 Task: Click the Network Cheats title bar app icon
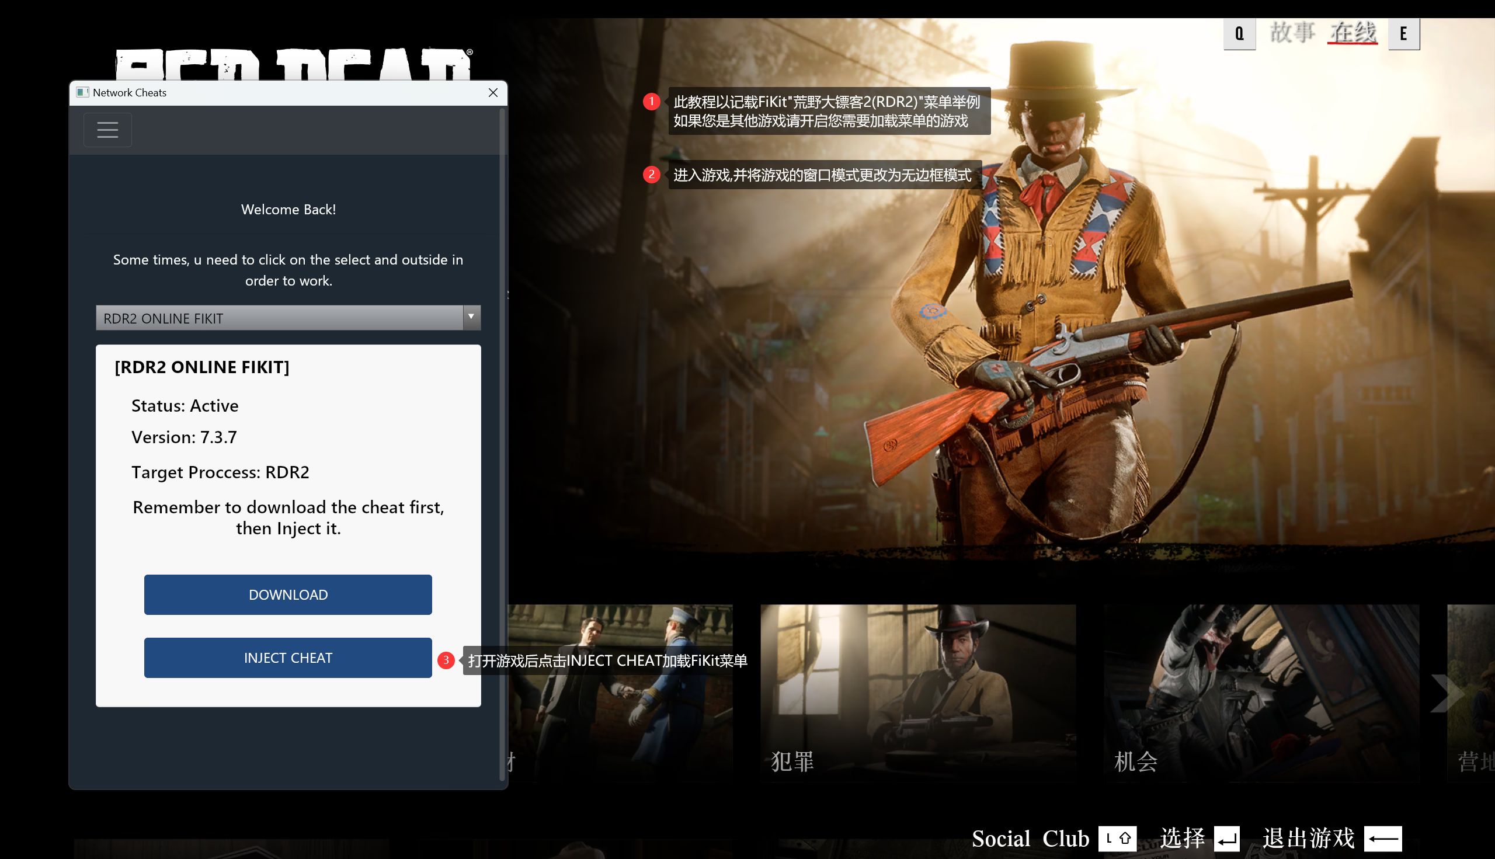point(82,93)
